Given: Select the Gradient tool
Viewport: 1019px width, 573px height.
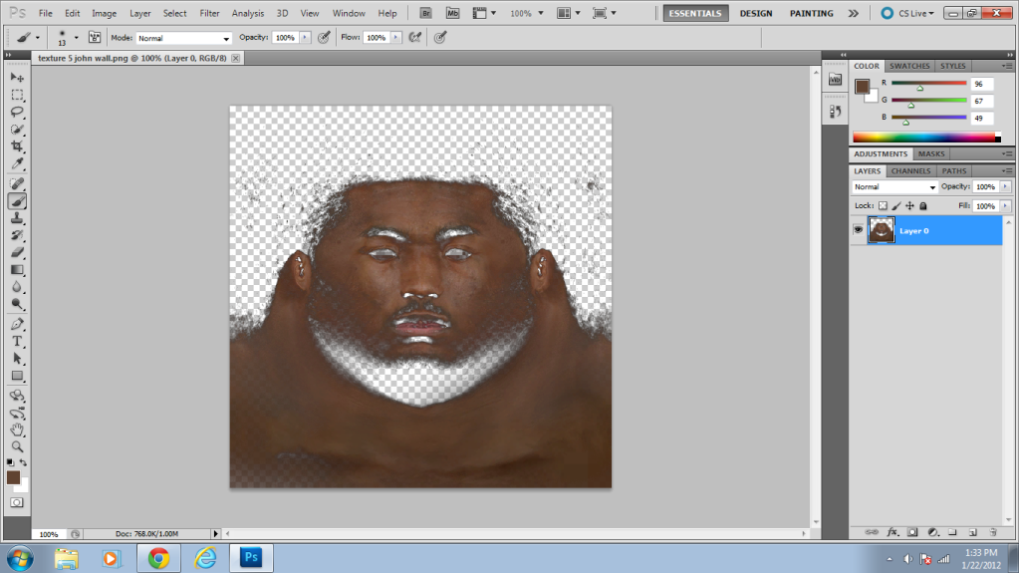Looking at the screenshot, I should [17, 270].
